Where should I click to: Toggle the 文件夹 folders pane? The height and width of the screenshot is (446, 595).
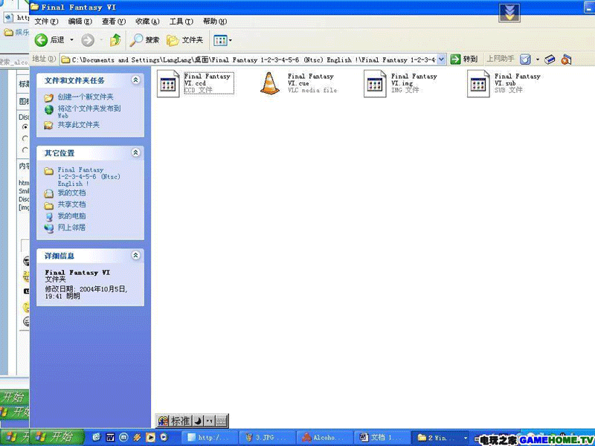coord(184,40)
